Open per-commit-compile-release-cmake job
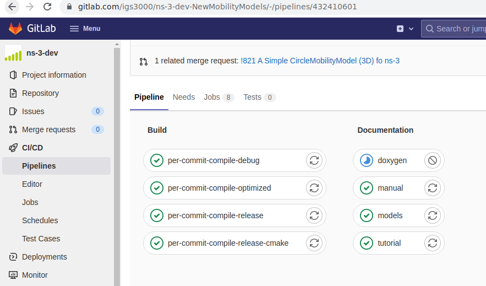This screenshot has width=486, height=286. tap(228, 243)
